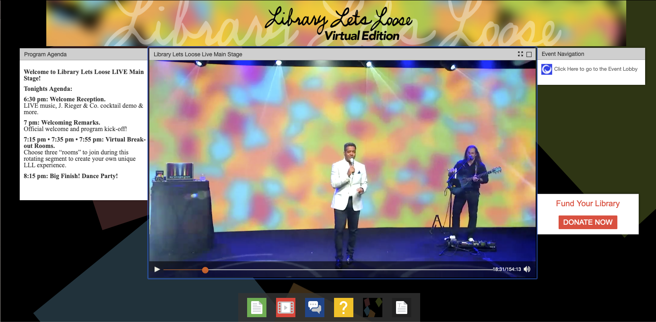The height and width of the screenshot is (322, 656).
Task: Click the Fund Your Library heading
Action: [x=588, y=203]
